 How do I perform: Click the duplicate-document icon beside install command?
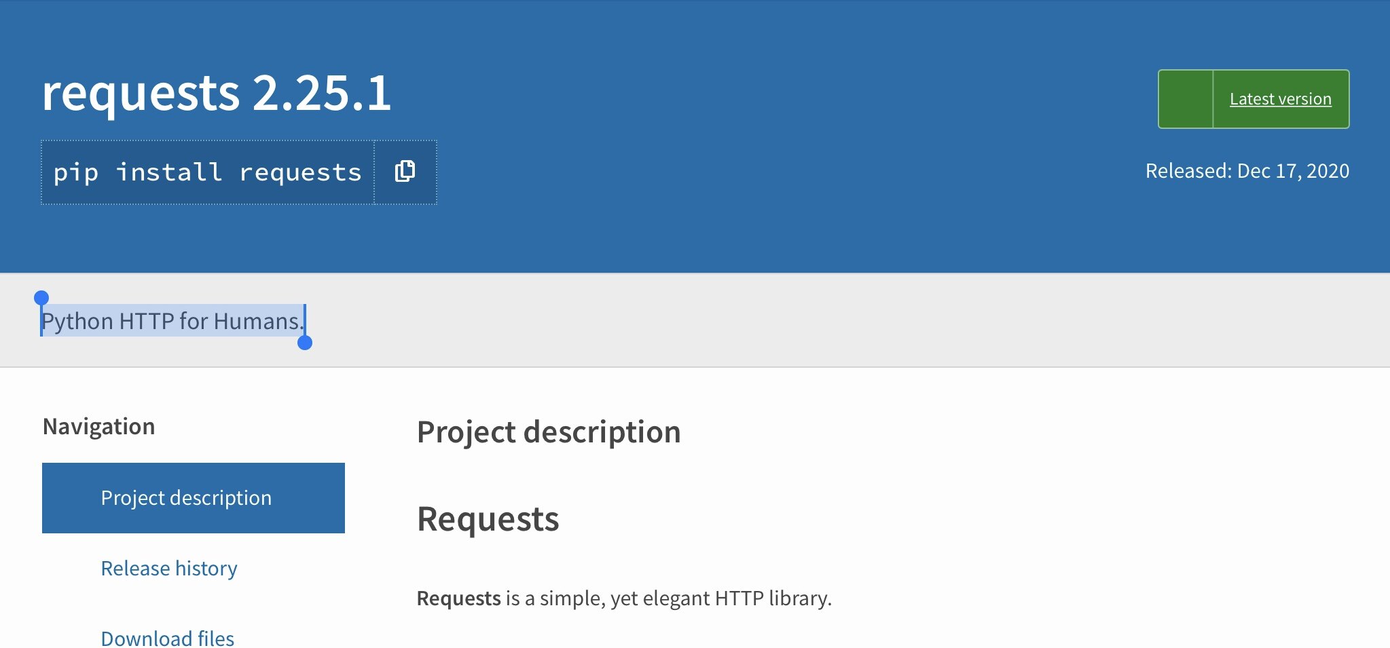click(405, 172)
